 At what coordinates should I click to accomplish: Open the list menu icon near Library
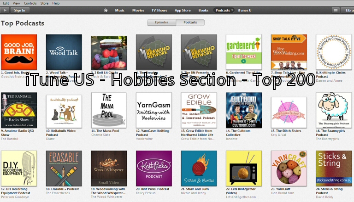click(x=335, y=10)
